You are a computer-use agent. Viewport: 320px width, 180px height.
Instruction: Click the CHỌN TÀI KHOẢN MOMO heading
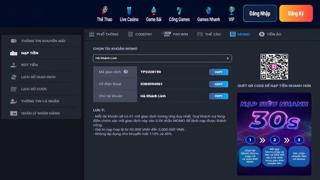point(115,49)
